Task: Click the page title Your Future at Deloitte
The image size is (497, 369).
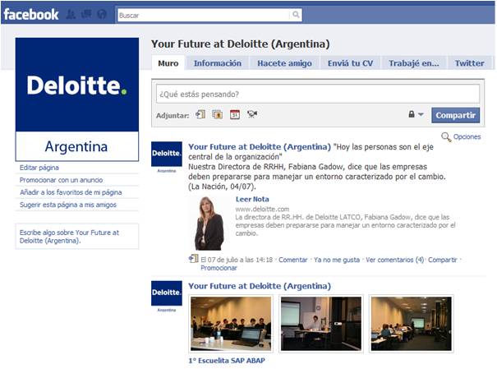Action: coord(240,44)
